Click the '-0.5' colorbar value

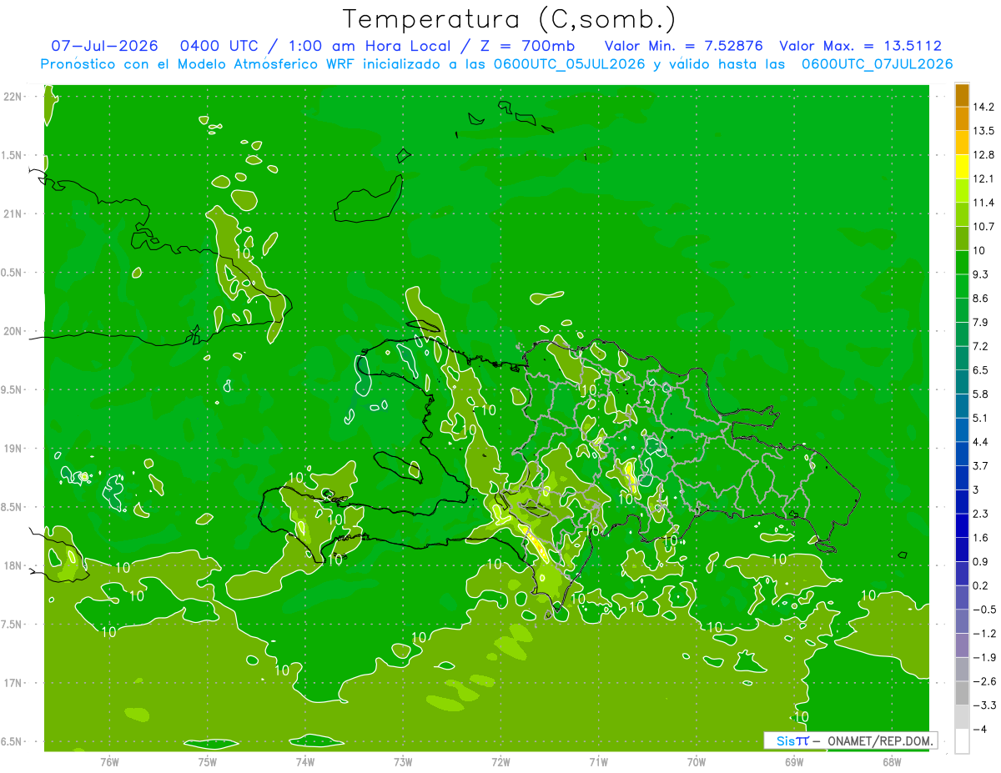coord(983,609)
